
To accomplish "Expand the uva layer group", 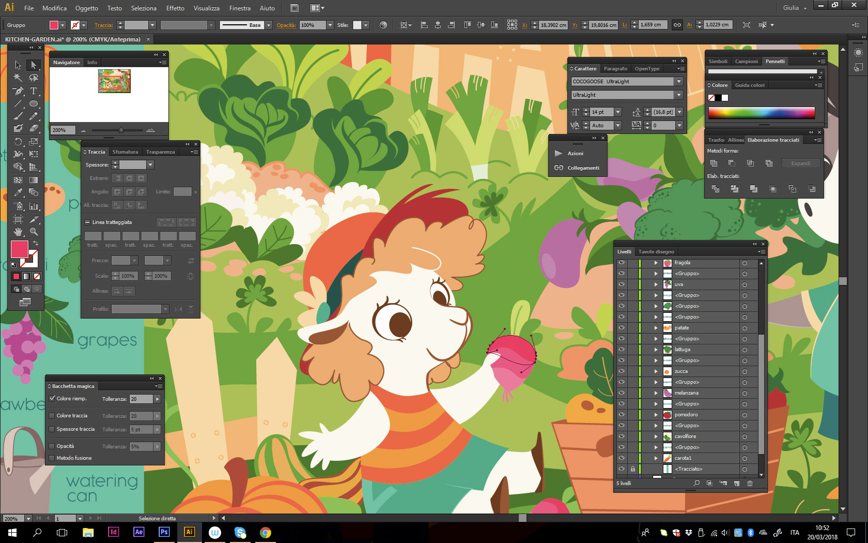I will 656,284.
